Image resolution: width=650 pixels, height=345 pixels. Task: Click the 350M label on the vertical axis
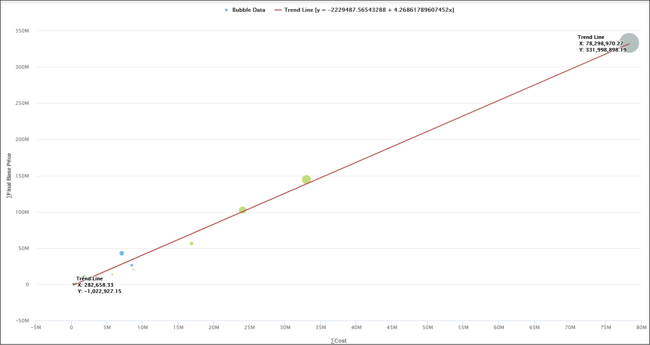(x=22, y=31)
